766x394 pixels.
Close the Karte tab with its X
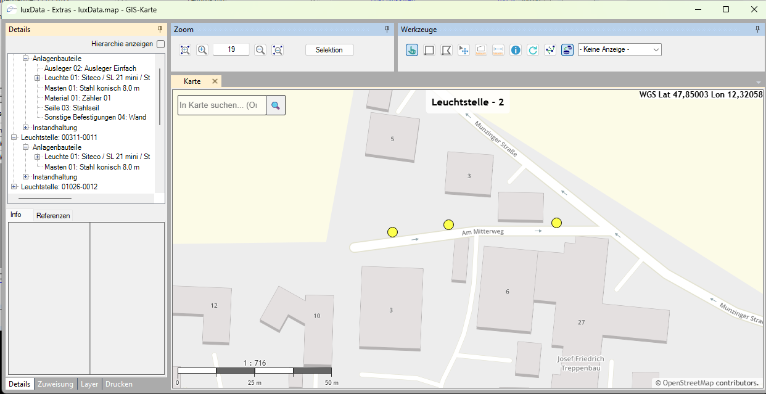click(x=215, y=81)
